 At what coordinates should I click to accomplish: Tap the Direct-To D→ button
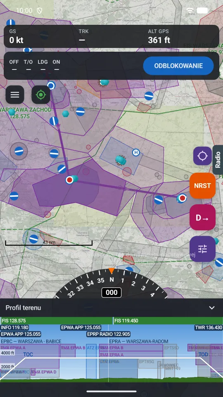pyautogui.click(x=202, y=217)
